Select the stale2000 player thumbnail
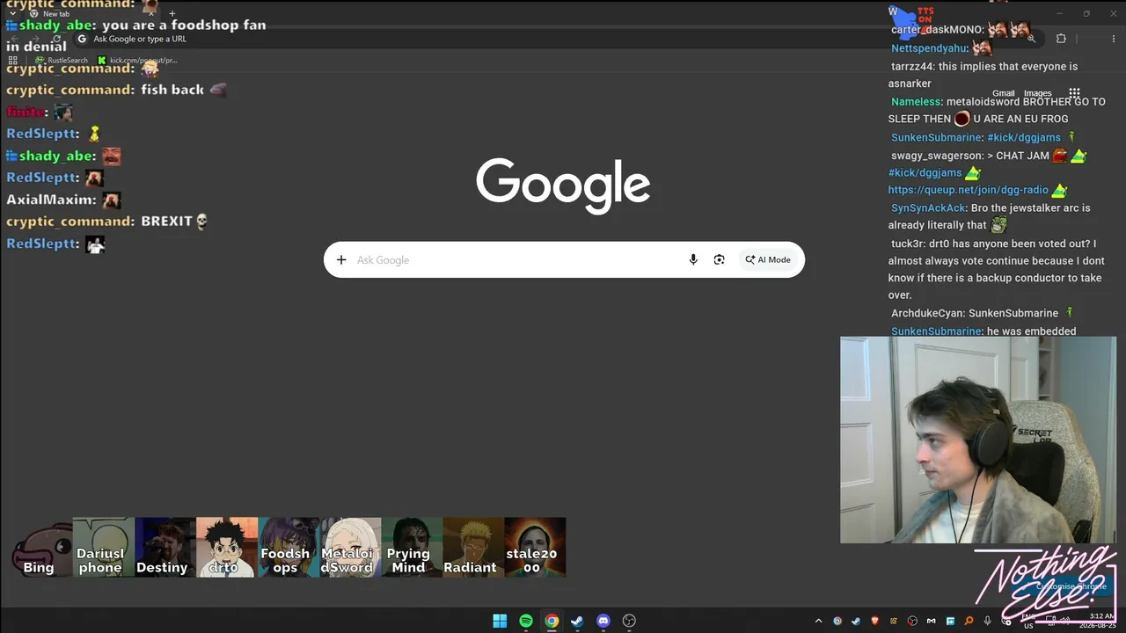This screenshot has width=1126, height=633. [x=534, y=547]
